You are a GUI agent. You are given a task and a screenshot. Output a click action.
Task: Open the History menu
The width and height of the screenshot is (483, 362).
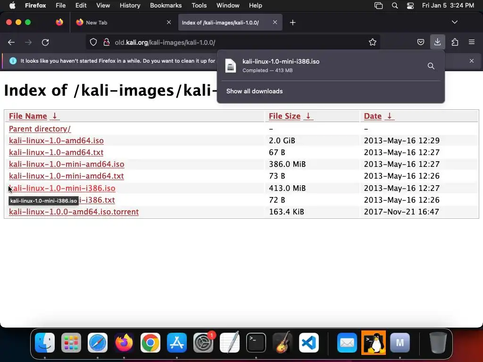[130, 5]
